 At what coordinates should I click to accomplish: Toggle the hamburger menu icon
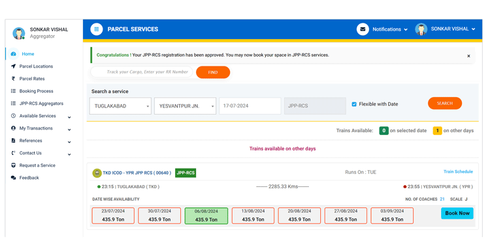[x=97, y=29]
